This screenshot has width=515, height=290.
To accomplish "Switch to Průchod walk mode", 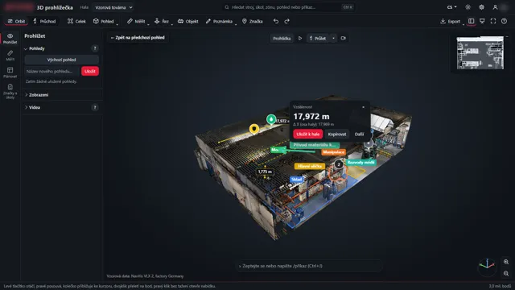I will 44,22.
